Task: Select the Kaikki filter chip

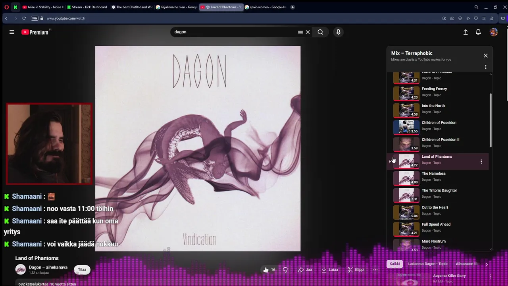Action: [x=394, y=264]
